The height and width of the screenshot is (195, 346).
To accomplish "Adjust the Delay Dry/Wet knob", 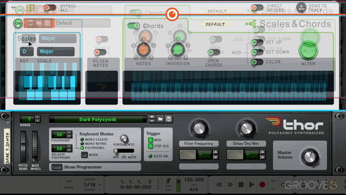I will pos(246,129).
